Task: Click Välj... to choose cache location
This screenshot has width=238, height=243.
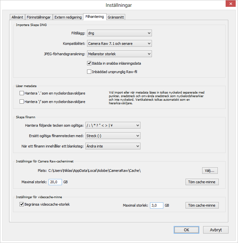Action: (210, 171)
